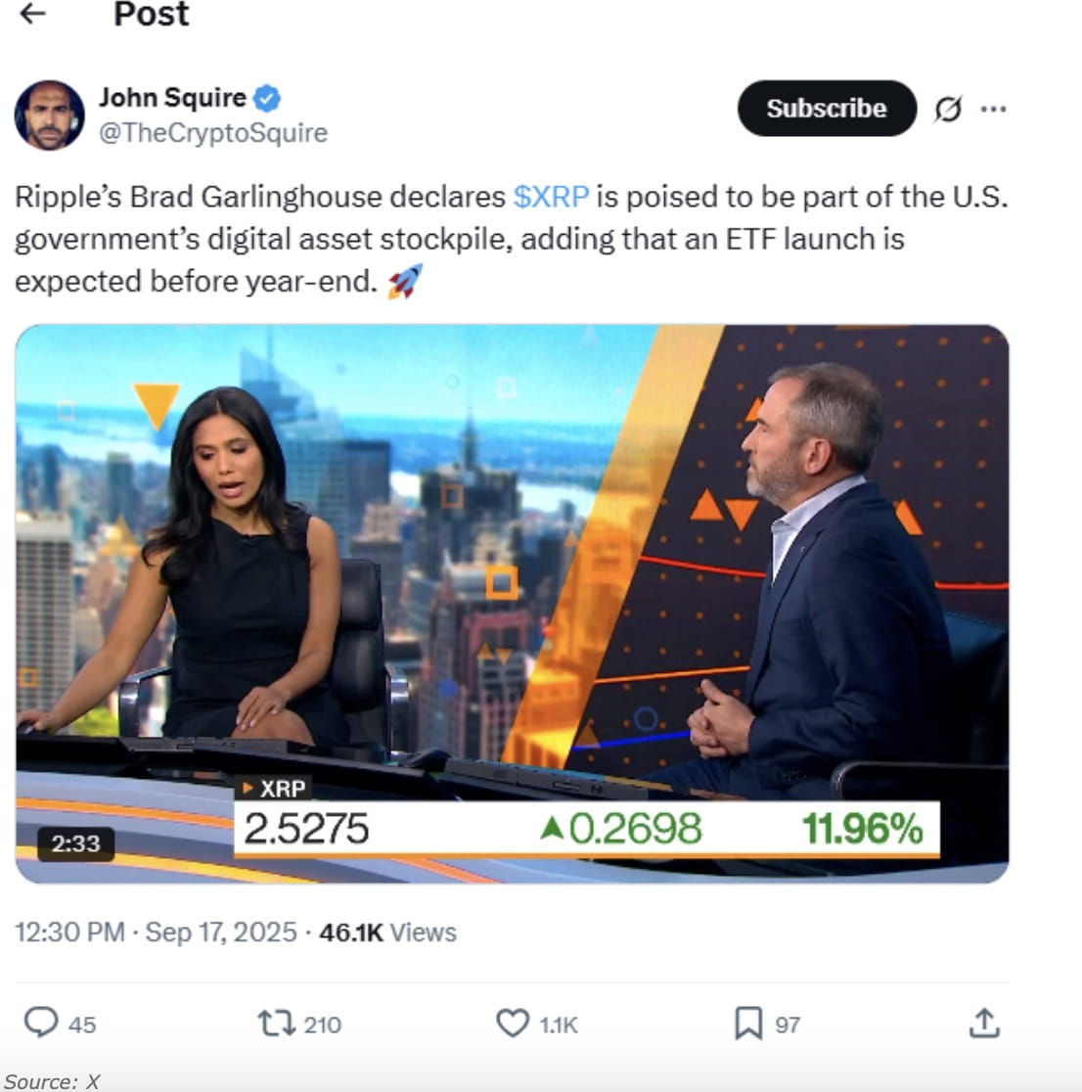Click the 1.1K likes count
The height and width of the screenshot is (1092, 1082).
[559, 1024]
